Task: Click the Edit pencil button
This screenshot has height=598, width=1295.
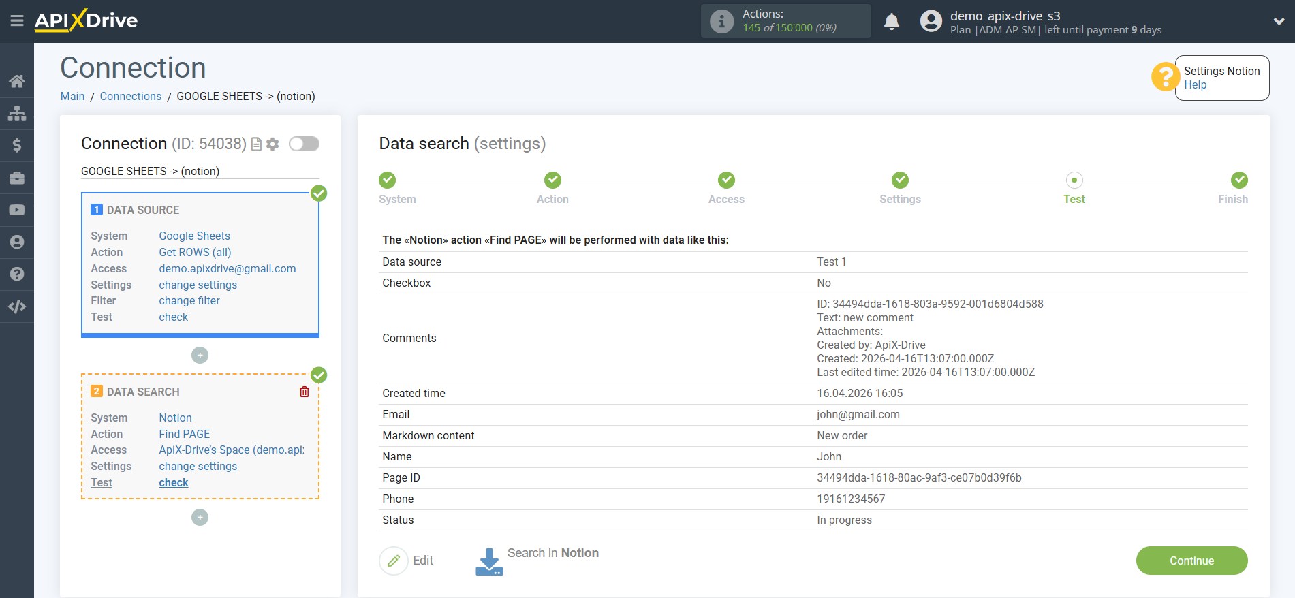Action: (394, 561)
